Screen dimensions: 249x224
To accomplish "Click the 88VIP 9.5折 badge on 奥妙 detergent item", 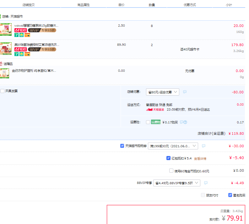I will [x=42, y=49].
